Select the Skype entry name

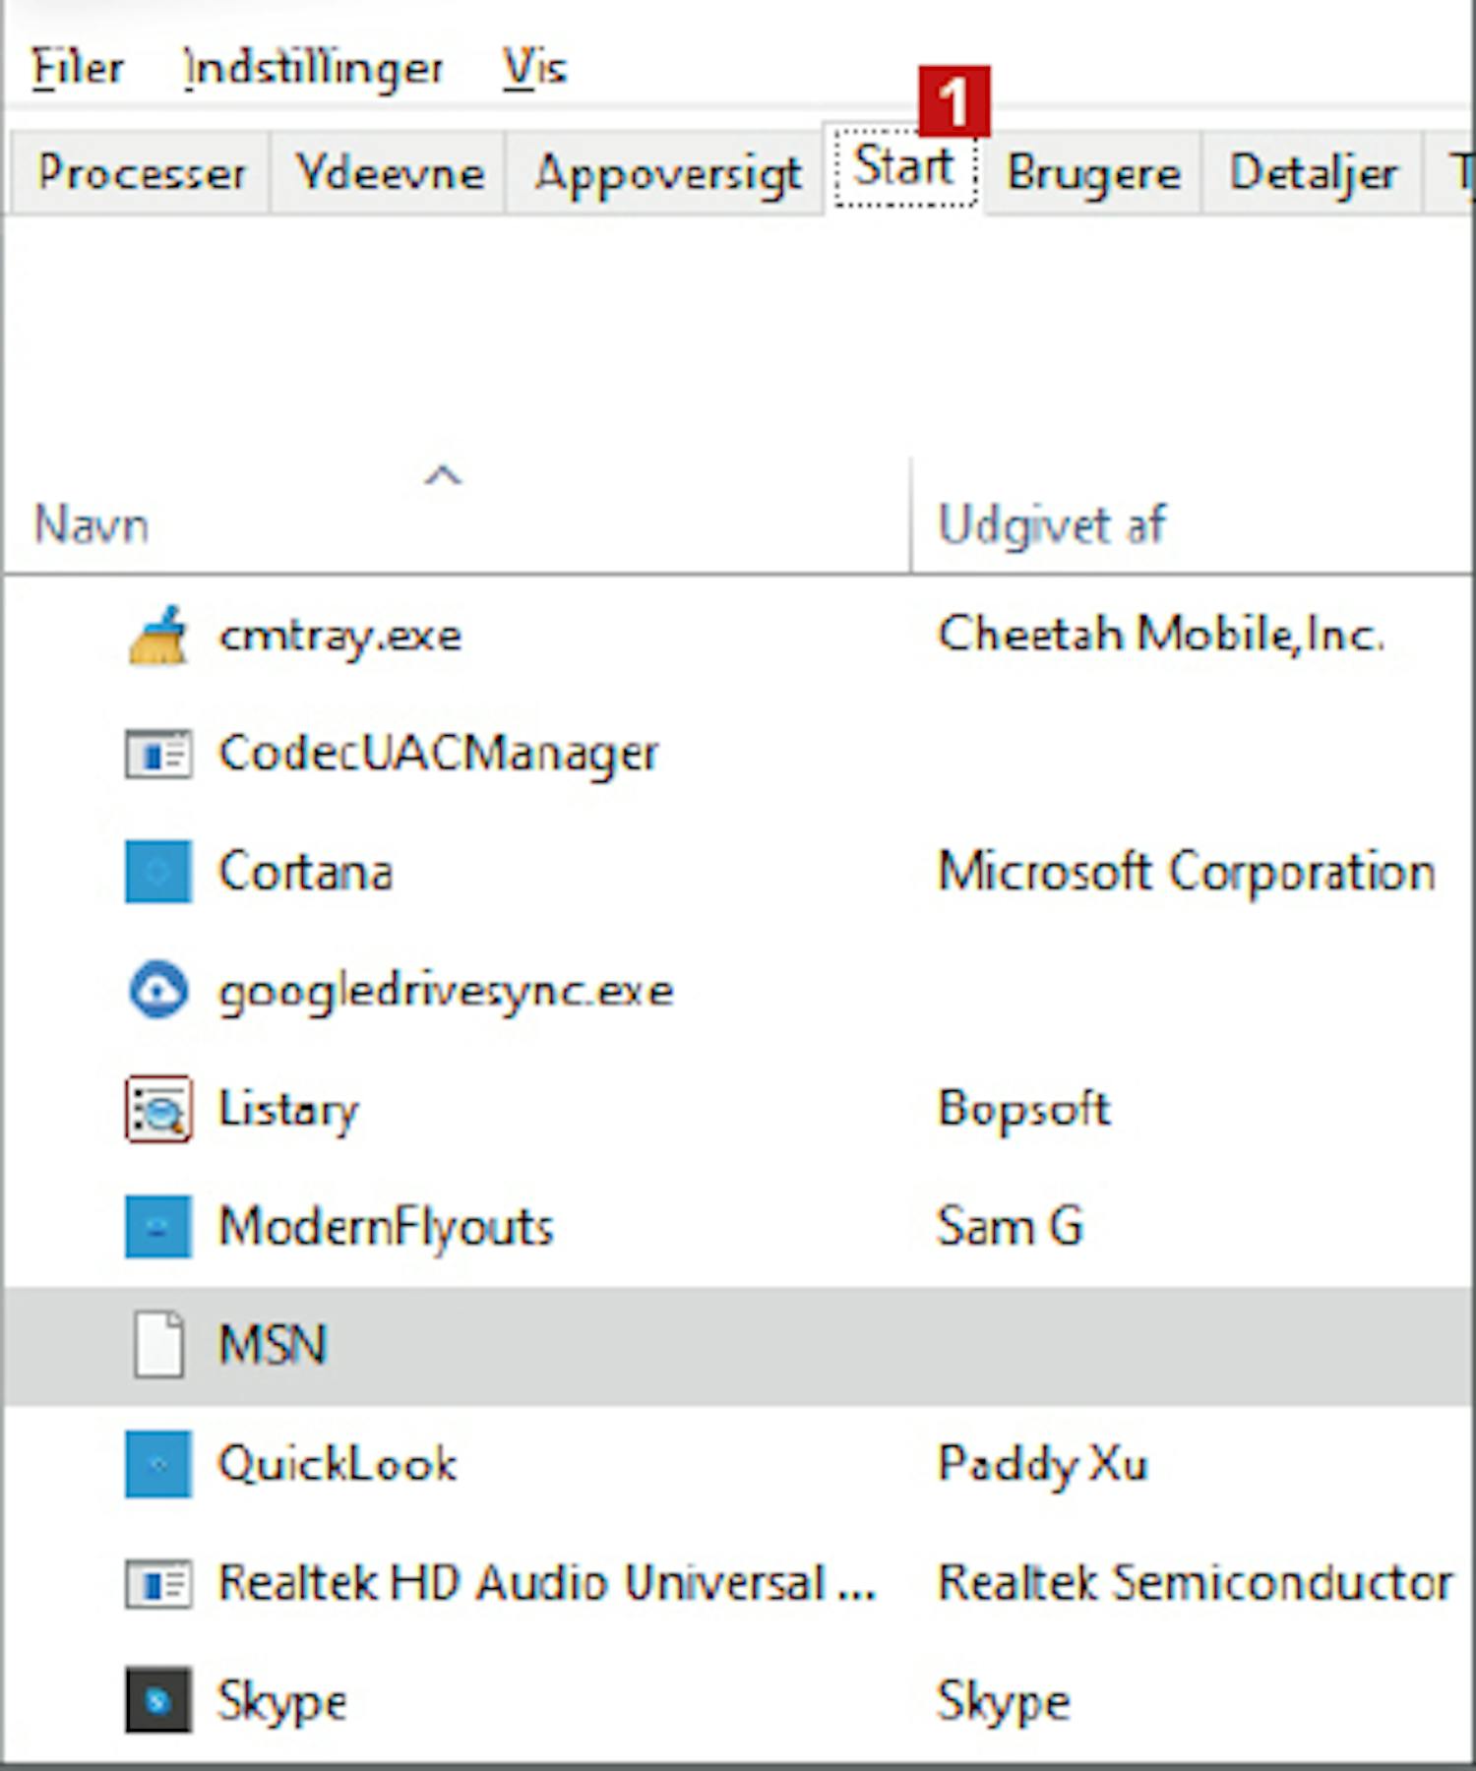point(282,1702)
